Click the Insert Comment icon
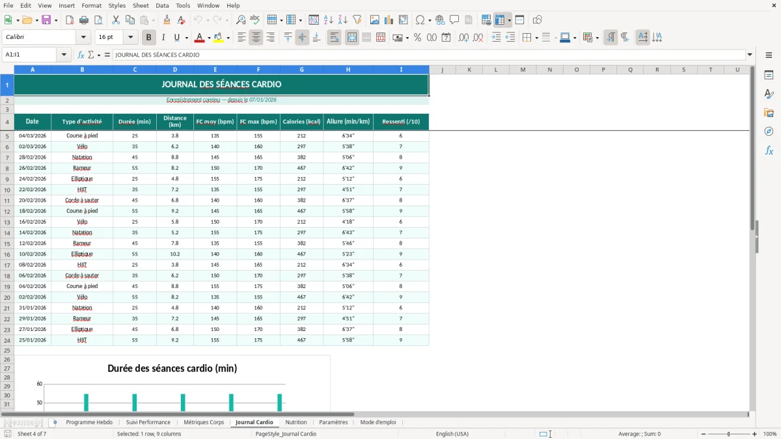This screenshot has width=781, height=439. coord(455,20)
